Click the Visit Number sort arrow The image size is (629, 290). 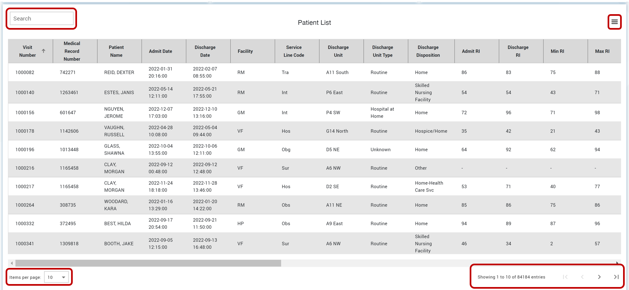point(43,51)
